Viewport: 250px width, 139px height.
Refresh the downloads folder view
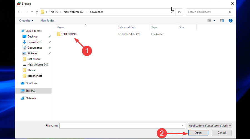click(x=179, y=12)
